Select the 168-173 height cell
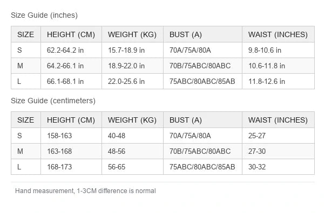Viewport: 325px width, 213px height. click(71, 167)
